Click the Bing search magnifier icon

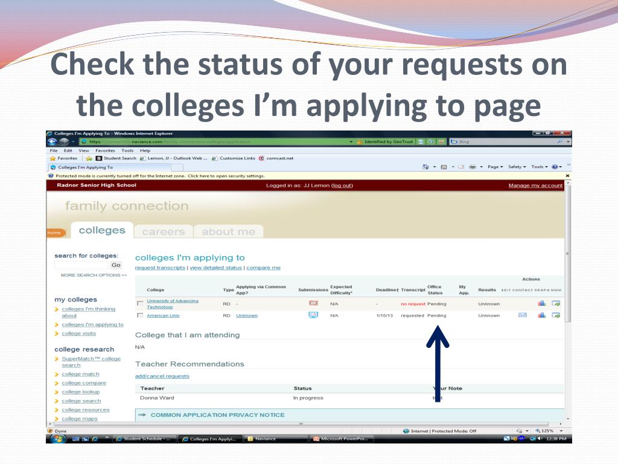(559, 141)
